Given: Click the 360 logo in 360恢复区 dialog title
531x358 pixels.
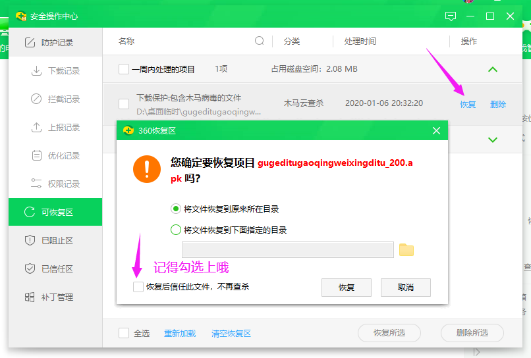Looking at the screenshot, I should [128, 130].
